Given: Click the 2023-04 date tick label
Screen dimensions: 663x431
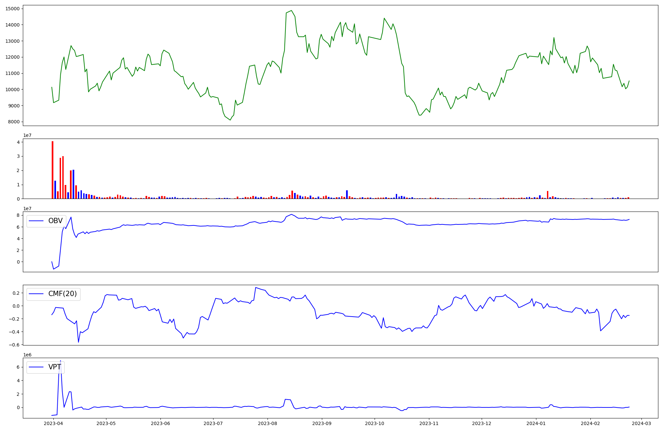Looking at the screenshot, I should point(53,423).
